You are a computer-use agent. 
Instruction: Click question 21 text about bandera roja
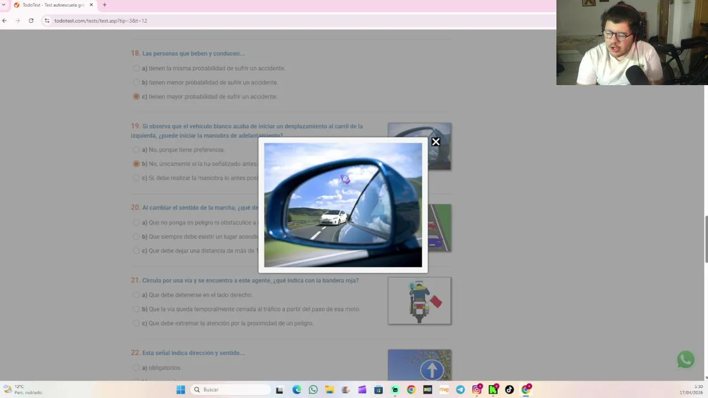(251, 281)
